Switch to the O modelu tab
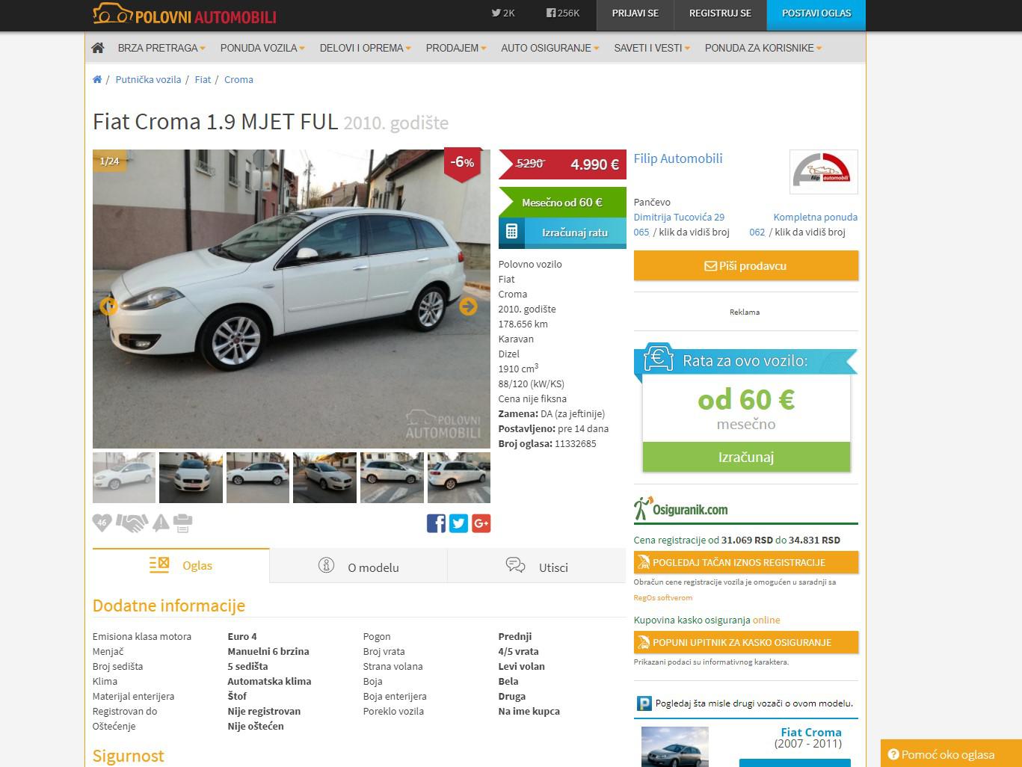Screen dimensions: 1022x767 pyautogui.click(x=359, y=566)
